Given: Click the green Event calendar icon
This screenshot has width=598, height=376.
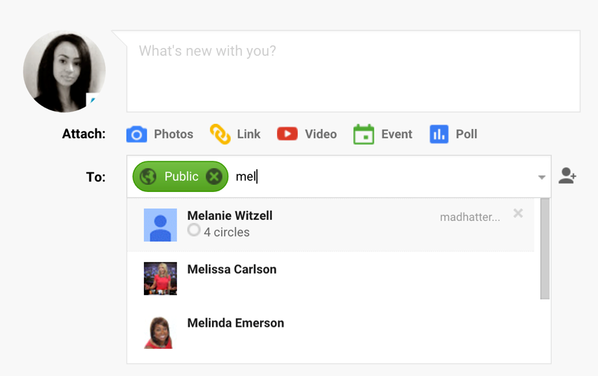Looking at the screenshot, I should (x=364, y=134).
